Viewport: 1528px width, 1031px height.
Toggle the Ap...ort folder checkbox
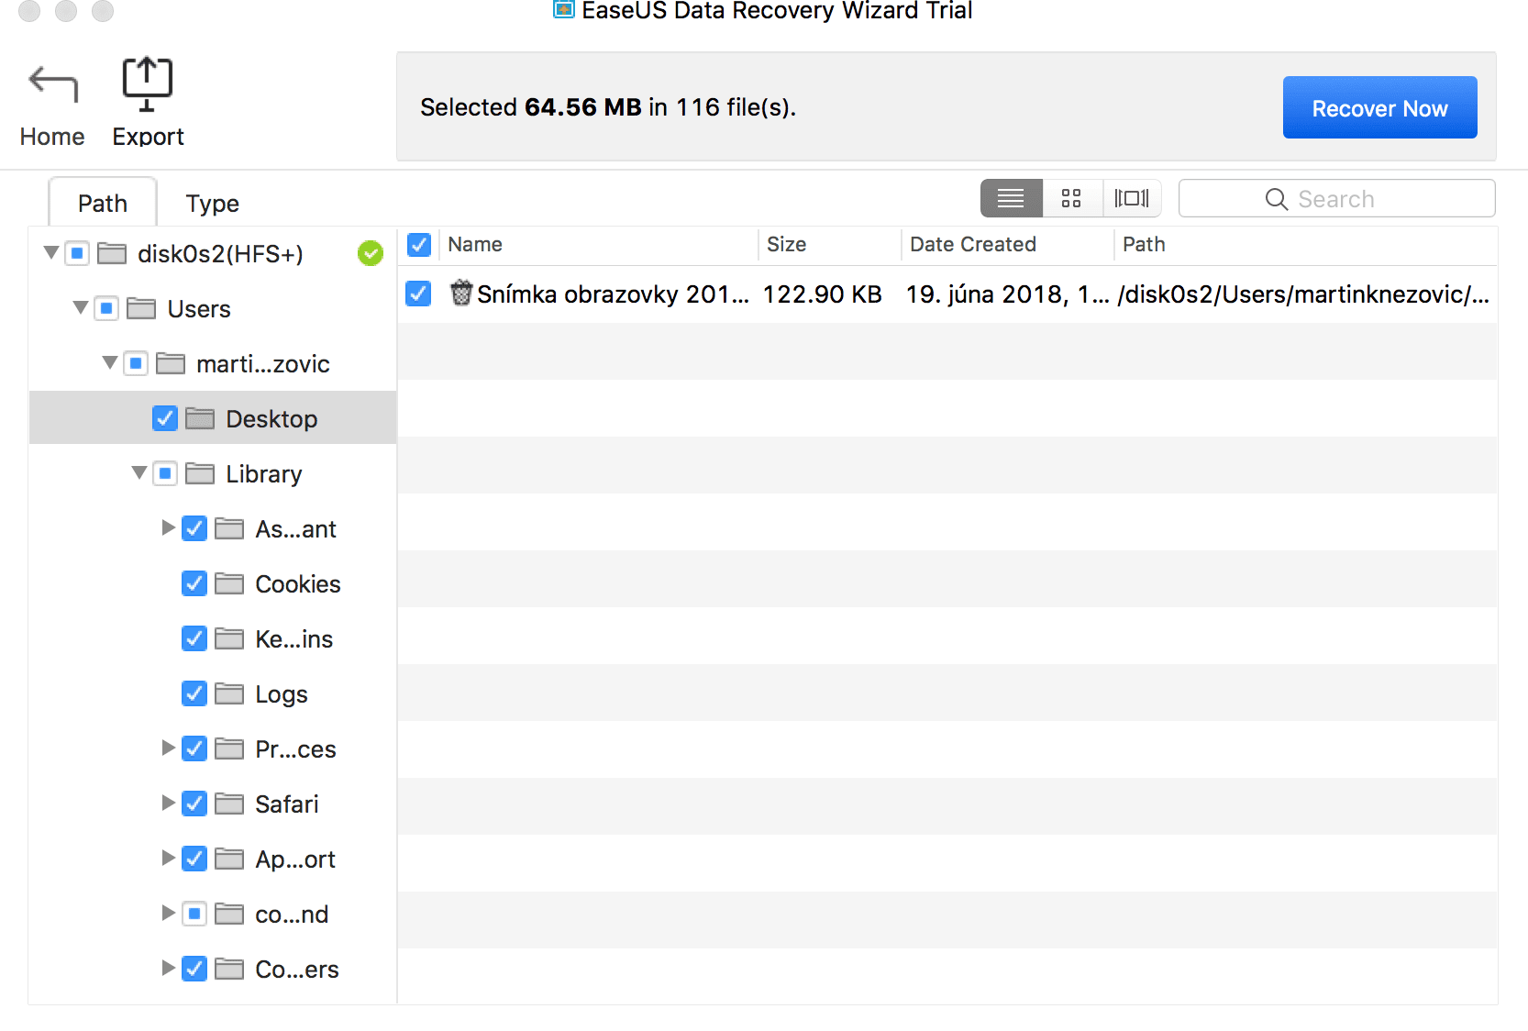pyautogui.click(x=194, y=859)
